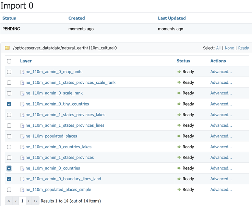Screen dimensions: 252x206
Task: Click the green Ready arrow for ne_110m_admin_0_scale_rank
Action: tap(179, 93)
